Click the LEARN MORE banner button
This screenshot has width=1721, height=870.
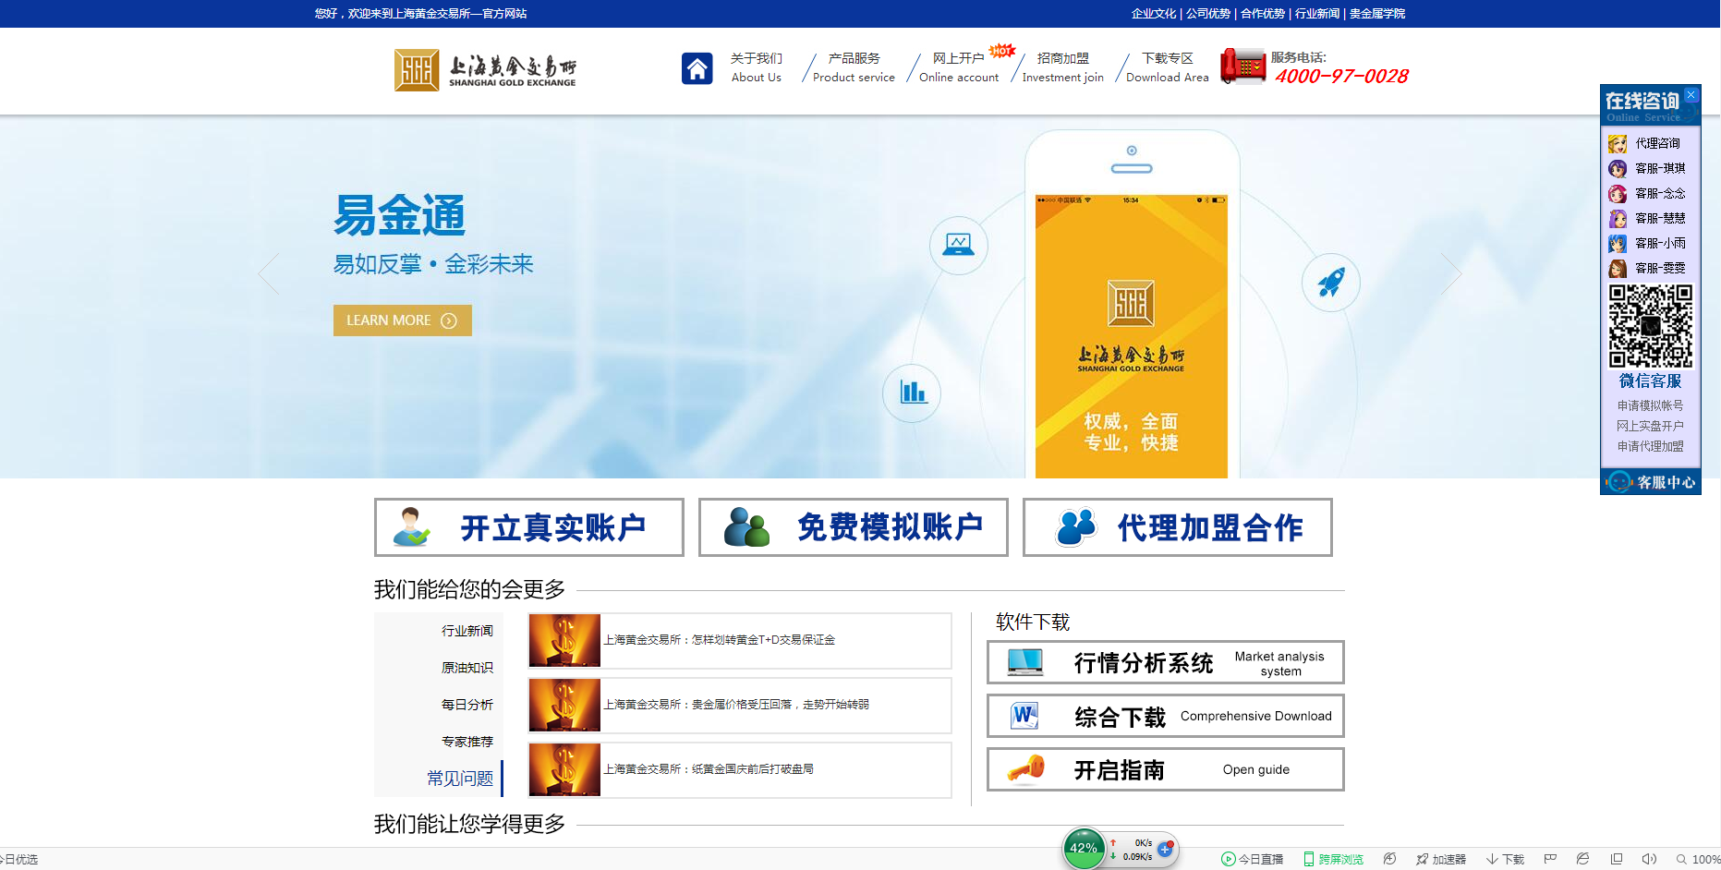coord(403,320)
